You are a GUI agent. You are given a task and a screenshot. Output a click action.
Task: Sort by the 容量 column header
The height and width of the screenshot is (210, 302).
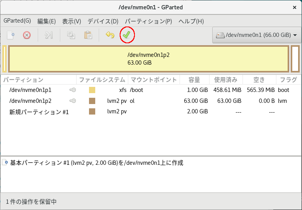[x=194, y=80]
